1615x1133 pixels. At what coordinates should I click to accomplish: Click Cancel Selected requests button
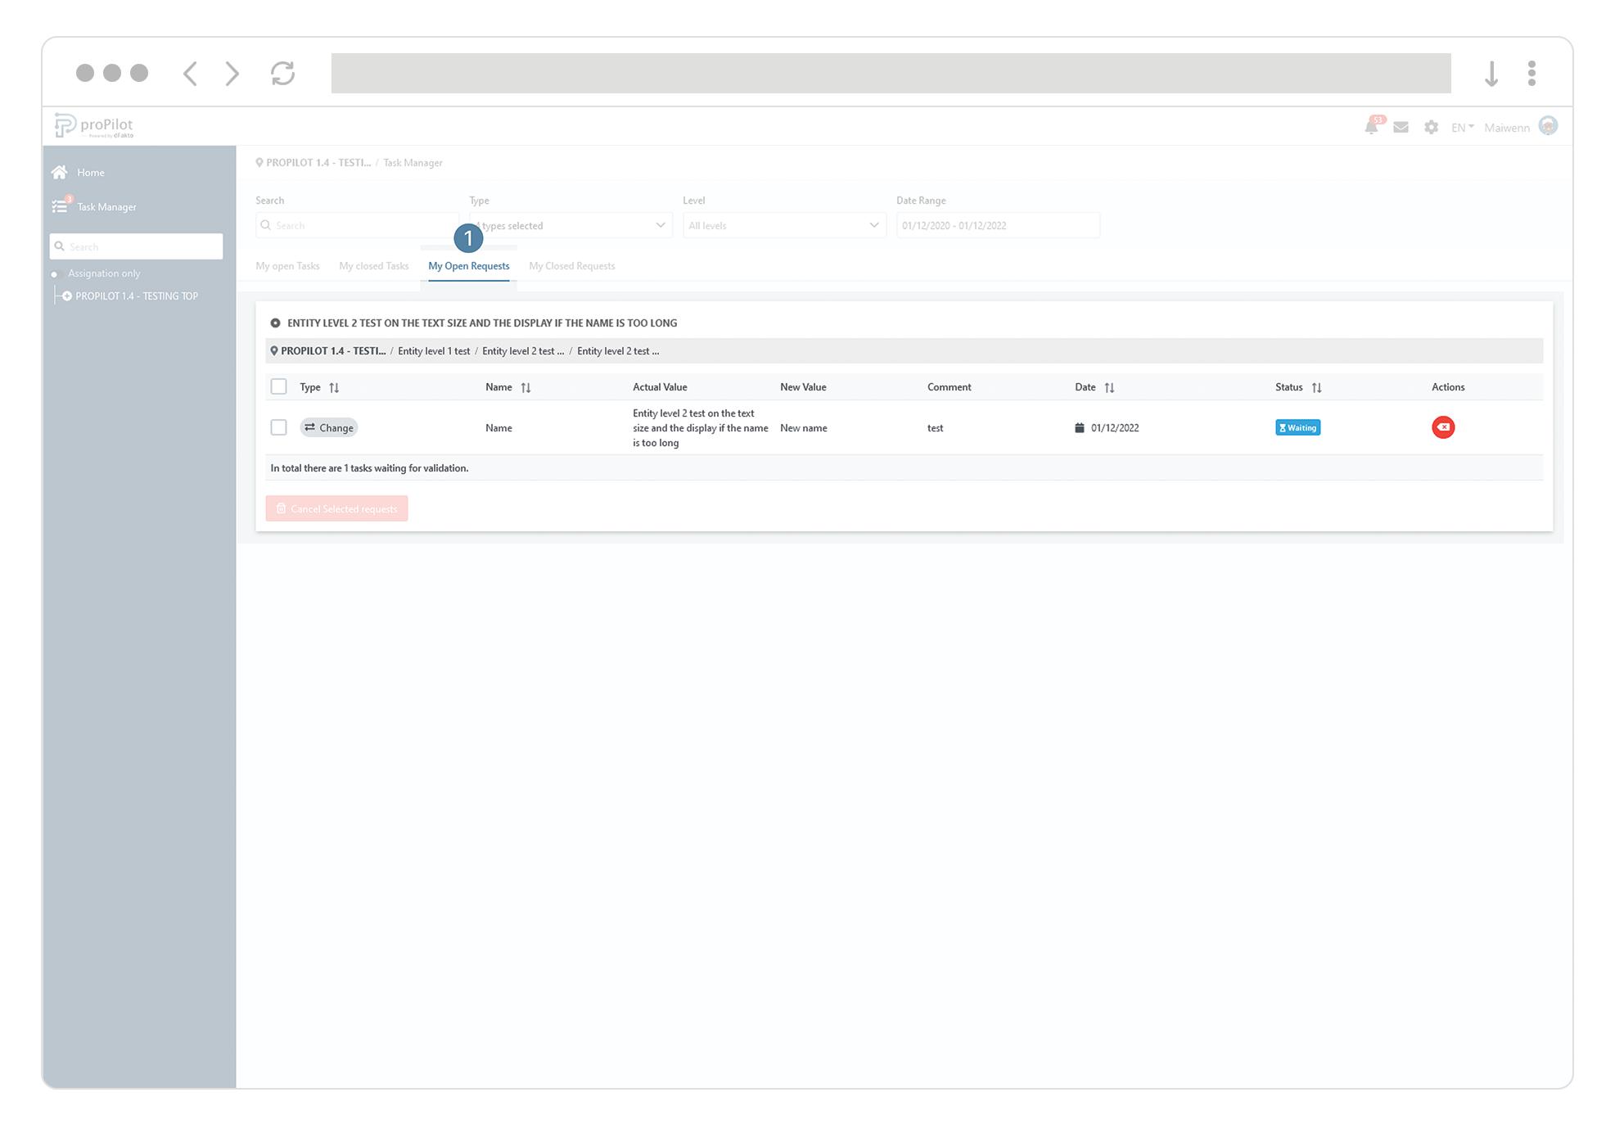click(336, 508)
